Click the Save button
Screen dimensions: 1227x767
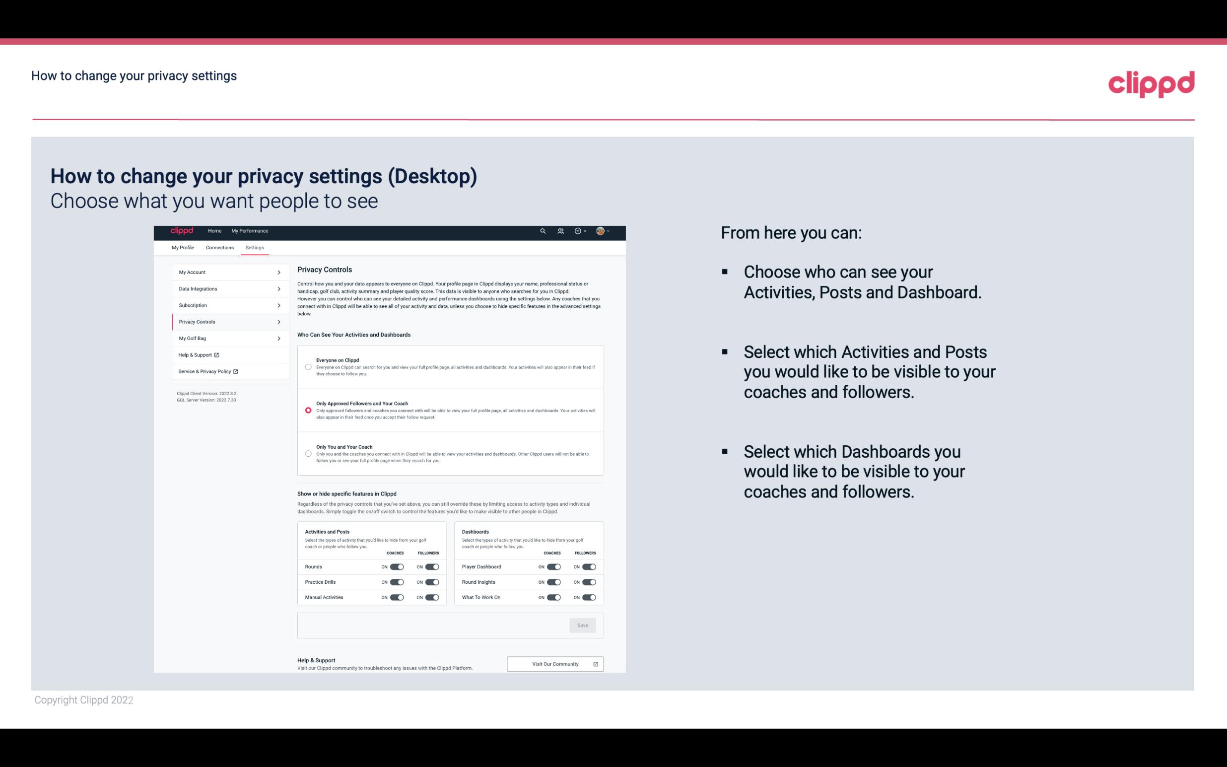click(x=583, y=626)
